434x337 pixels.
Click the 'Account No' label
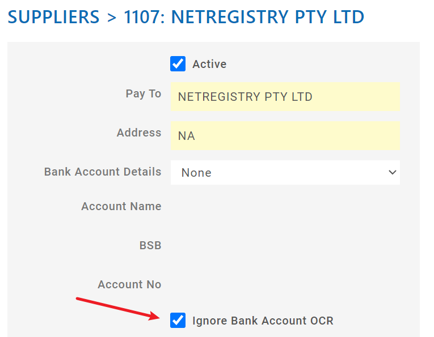click(x=129, y=284)
